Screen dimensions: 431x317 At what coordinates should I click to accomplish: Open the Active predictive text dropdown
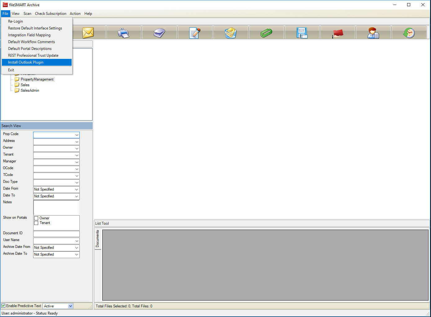click(70, 306)
